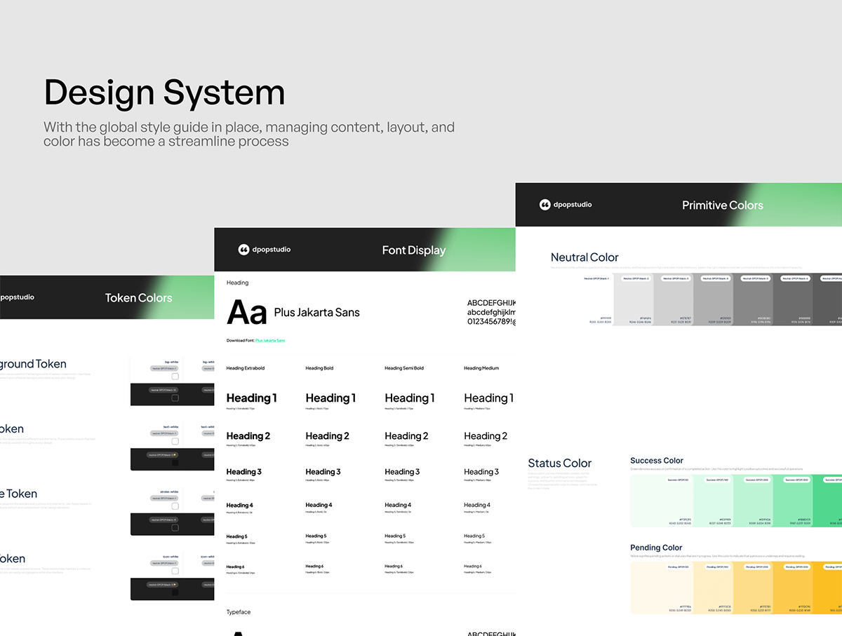Click the dark swatch square under bg-white
842x636 pixels.
[x=175, y=398]
